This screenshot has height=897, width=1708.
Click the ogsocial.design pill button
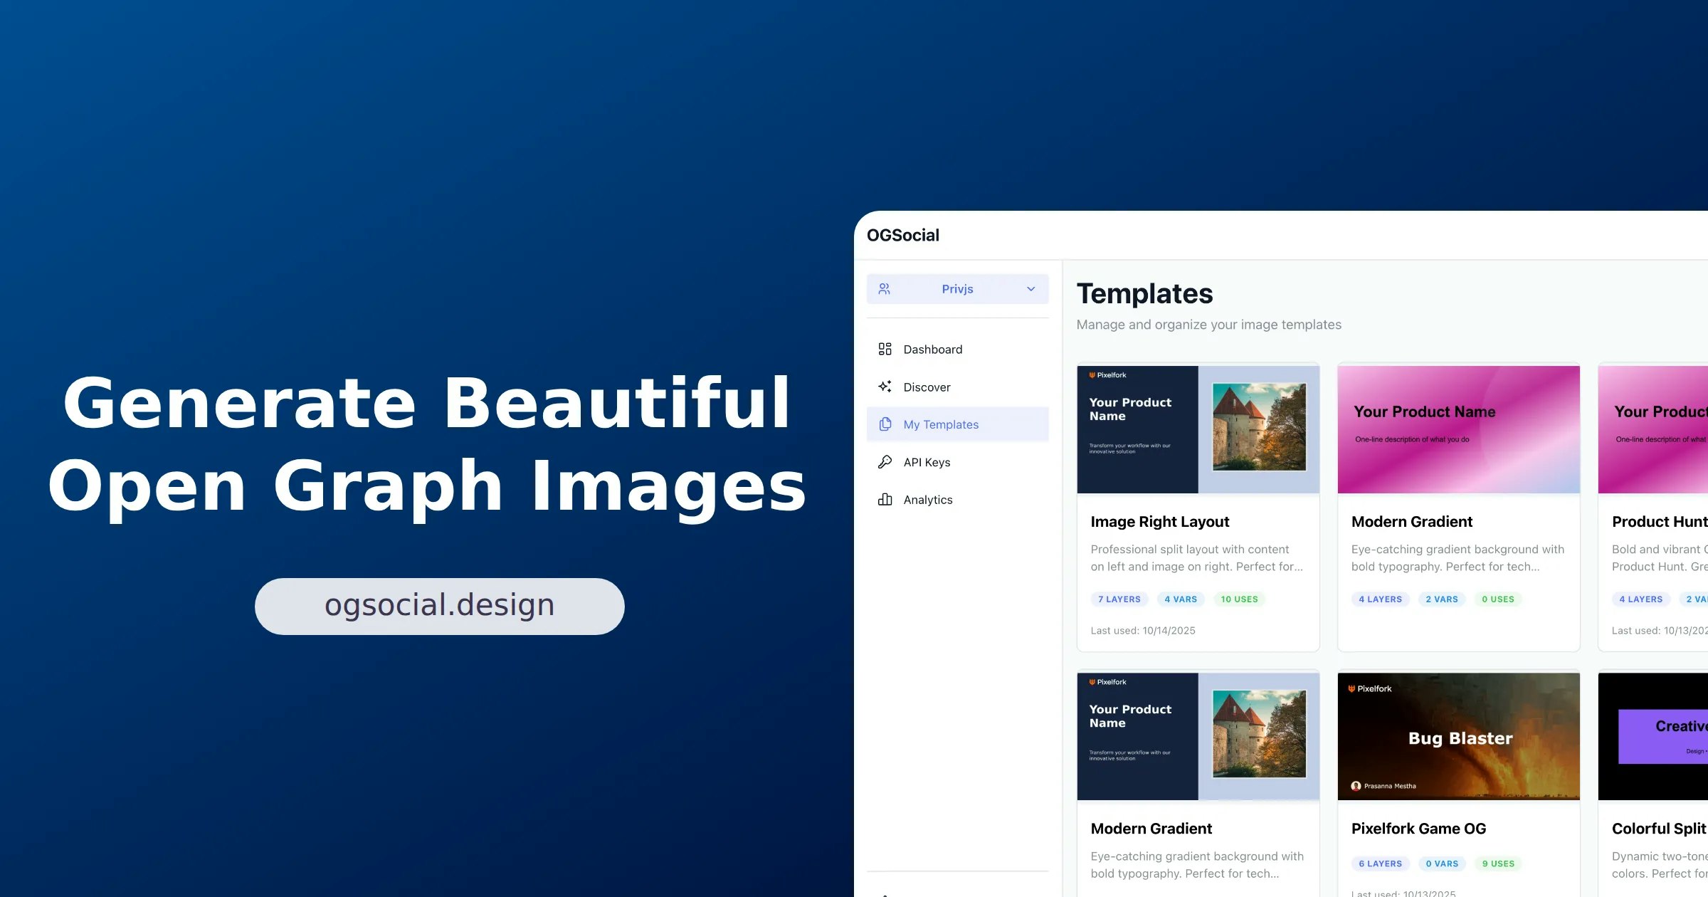pos(439,606)
